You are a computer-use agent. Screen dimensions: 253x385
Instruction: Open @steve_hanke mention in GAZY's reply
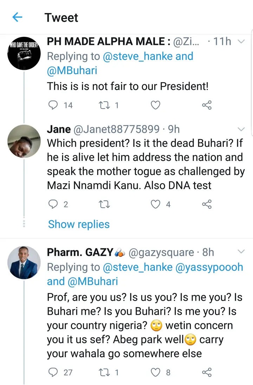coord(137,267)
